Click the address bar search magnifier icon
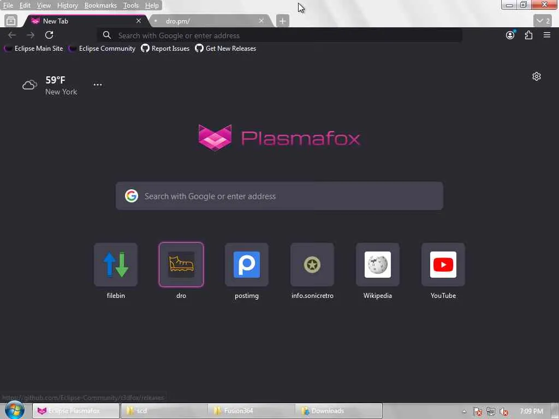This screenshot has width=559, height=419. (x=106, y=35)
